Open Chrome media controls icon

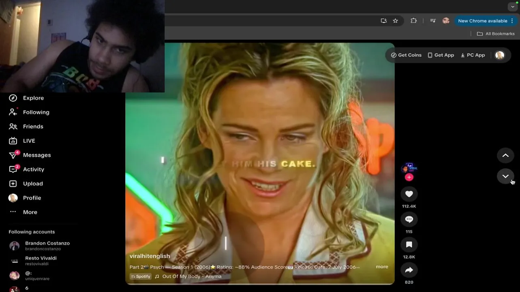433,21
